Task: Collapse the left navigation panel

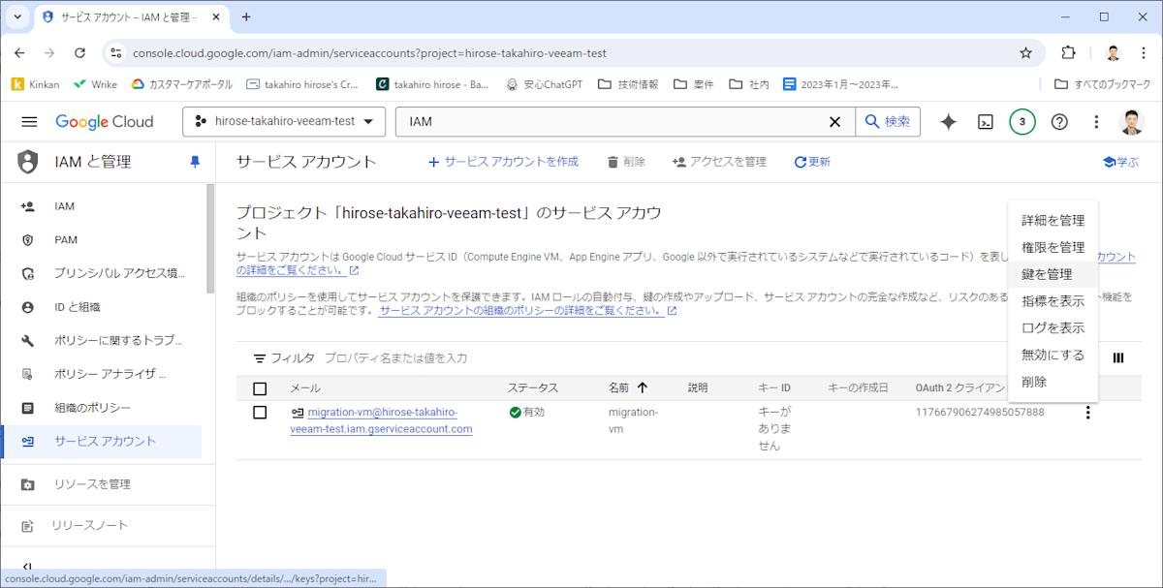Action: tap(27, 568)
